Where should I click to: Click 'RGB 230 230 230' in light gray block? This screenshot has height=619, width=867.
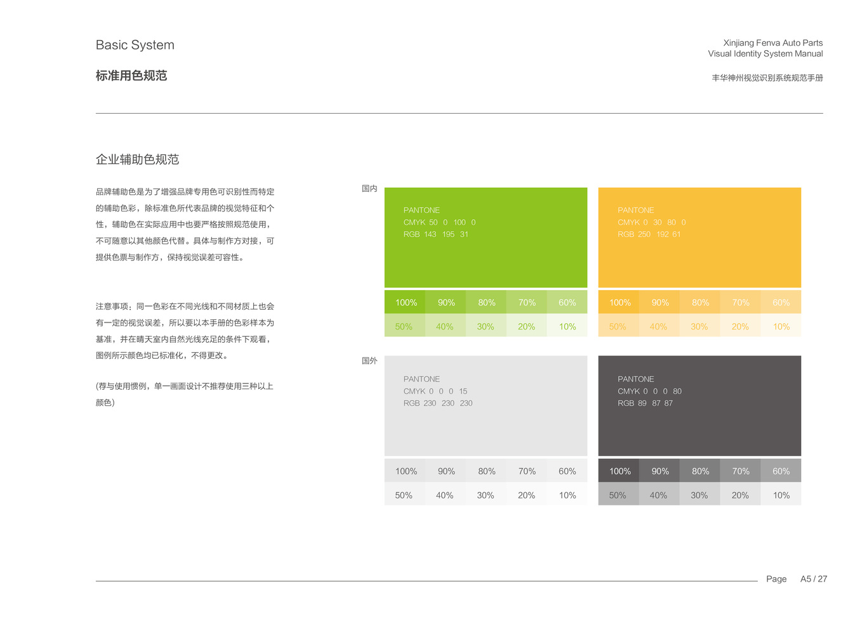click(438, 403)
